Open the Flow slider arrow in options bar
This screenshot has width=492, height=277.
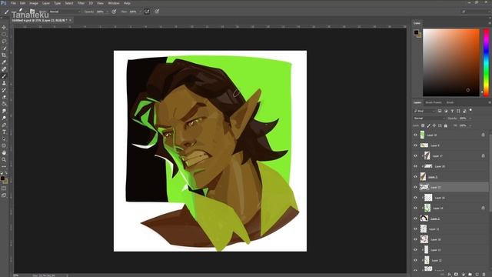(140, 12)
